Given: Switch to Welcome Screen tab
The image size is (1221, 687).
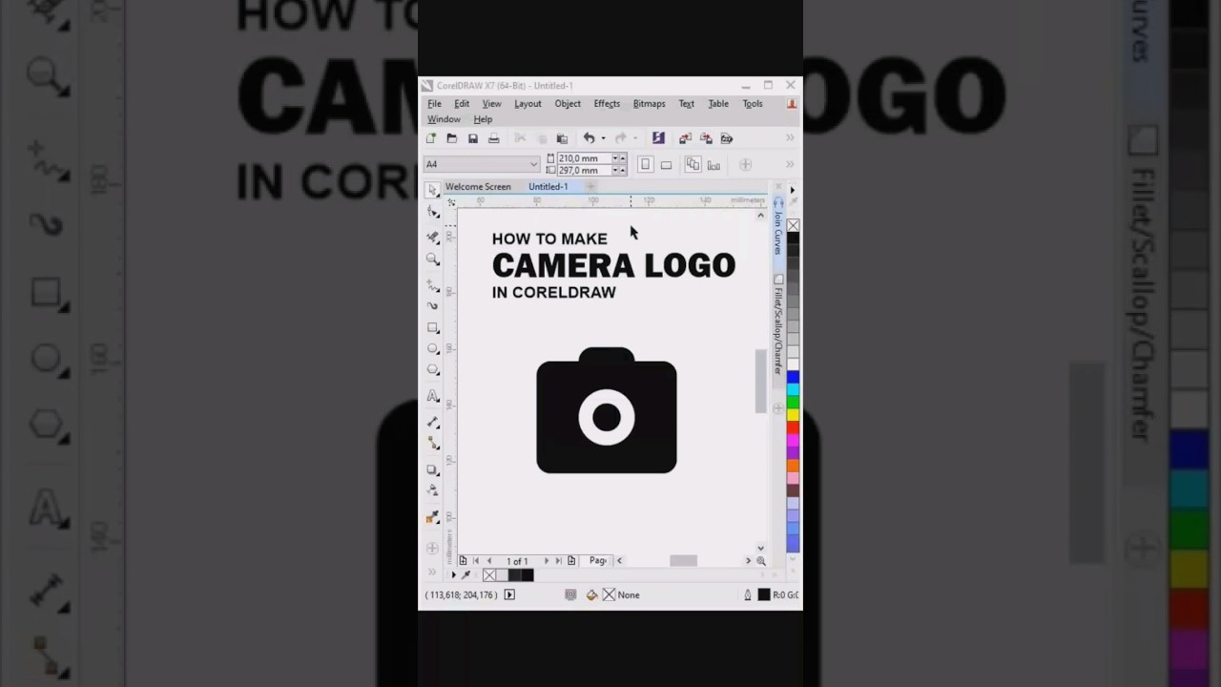Looking at the screenshot, I should point(478,187).
